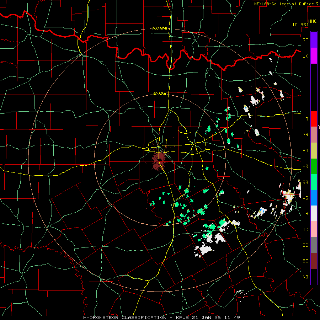Click the 11:49 timestamp text
Image resolution: width=320 pixels, height=320 pixels.
pyautogui.click(x=233, y=318)
